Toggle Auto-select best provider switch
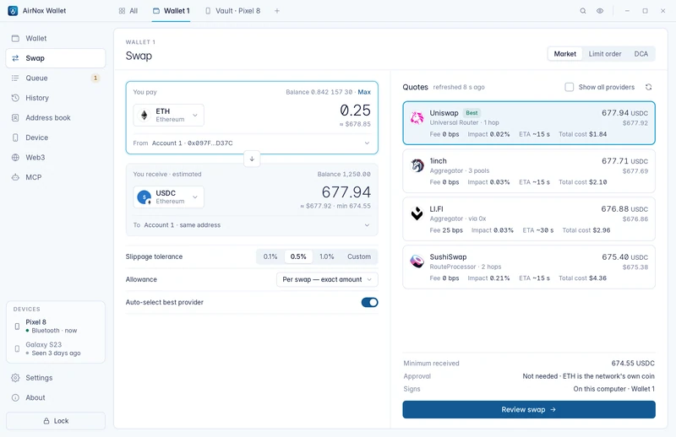Viewport: 676px width, 437px height. [369, 302]
